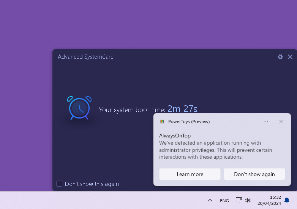
Task: Click the alarm clock boot time icon
Action: pyautogui.click(x=79, y=108)
